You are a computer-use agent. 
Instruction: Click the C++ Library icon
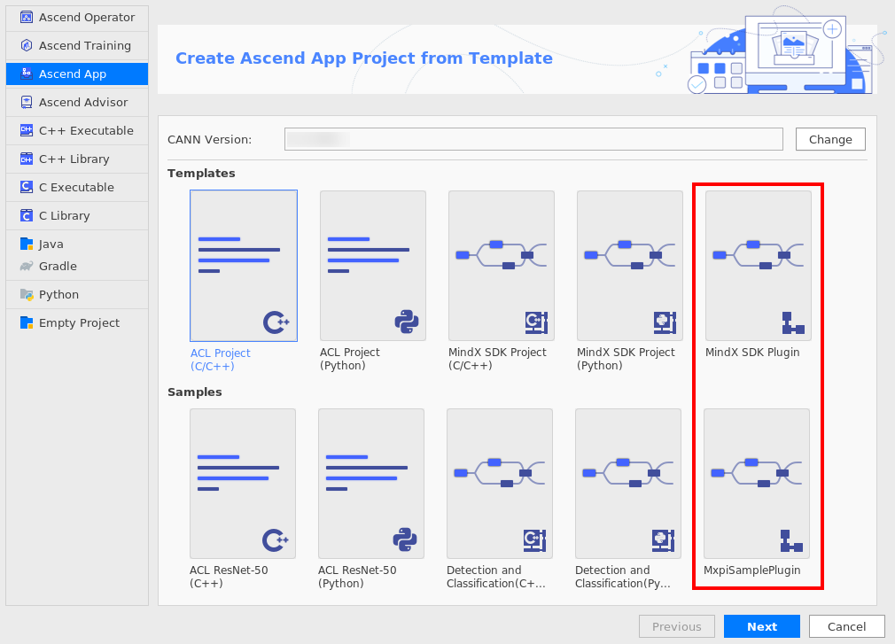click(27, 159)
